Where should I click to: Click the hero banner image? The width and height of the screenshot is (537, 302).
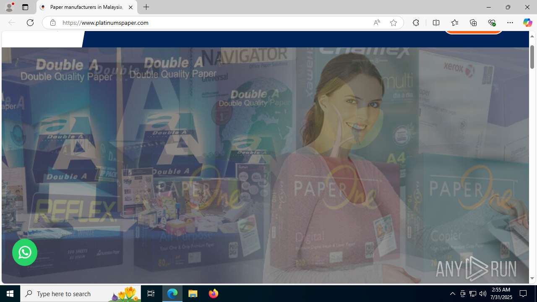tap(265, 165)
